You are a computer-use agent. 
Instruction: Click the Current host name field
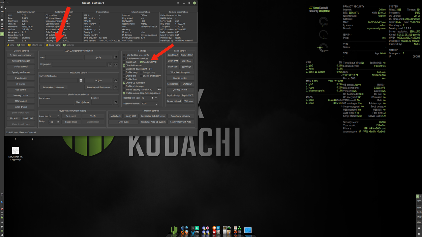[x=59, y=80]
